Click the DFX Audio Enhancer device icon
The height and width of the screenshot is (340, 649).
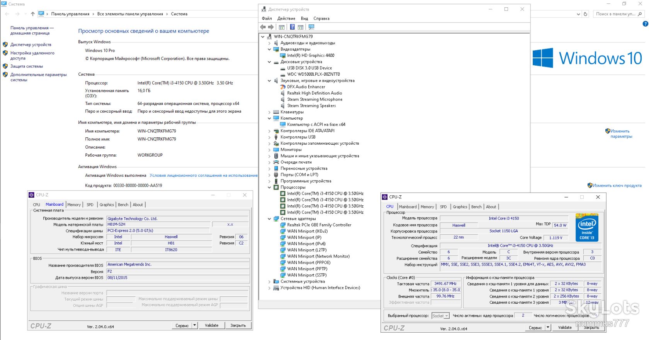283,87
